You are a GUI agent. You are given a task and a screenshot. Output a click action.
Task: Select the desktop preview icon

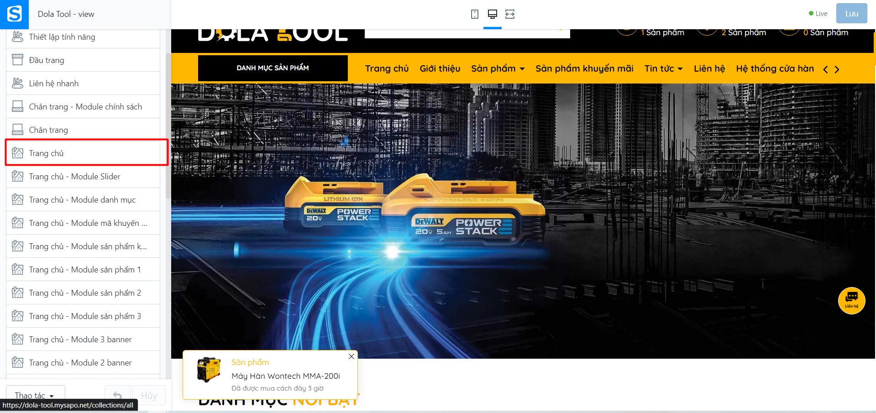[x=492, y=14]
